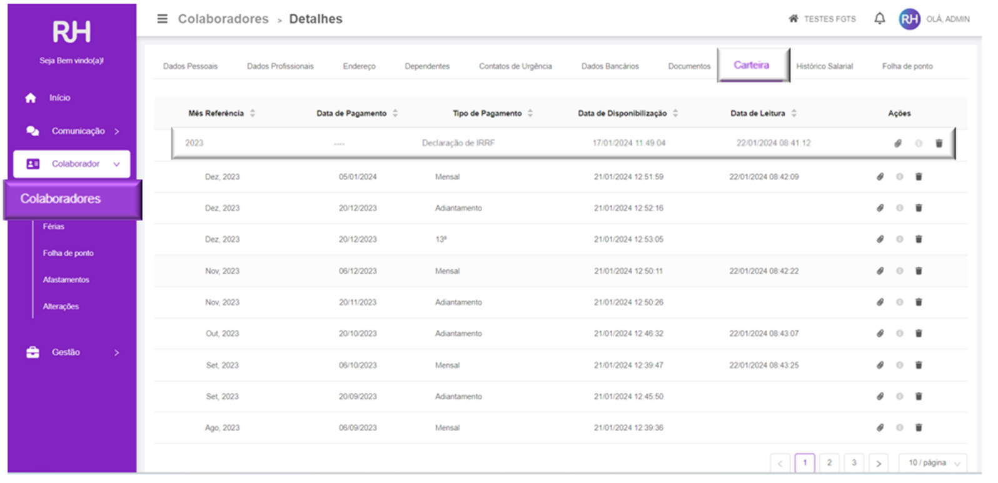Delete the Set 2023 Adiantamento row
The width and height of the screenshot is (998, 483).
pos(919,396)
